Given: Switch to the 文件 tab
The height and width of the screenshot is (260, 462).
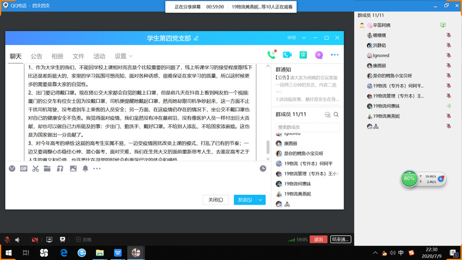Looking at the screenshot, I should pyautogui.click(x=79, y=57).
